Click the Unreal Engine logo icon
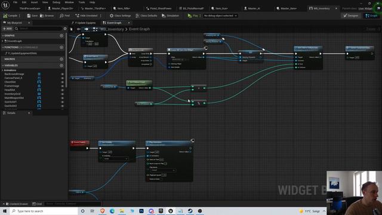The width and height of the screenshot is (382, 215). click(5, 5)
